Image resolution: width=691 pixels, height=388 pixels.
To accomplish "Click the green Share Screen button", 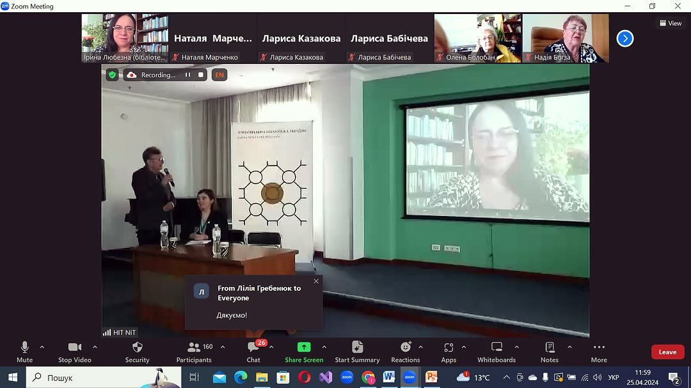I will [x=304, y=352].
